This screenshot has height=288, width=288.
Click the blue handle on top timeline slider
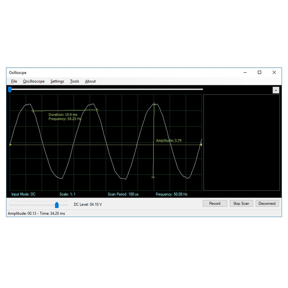pos(10,90)
